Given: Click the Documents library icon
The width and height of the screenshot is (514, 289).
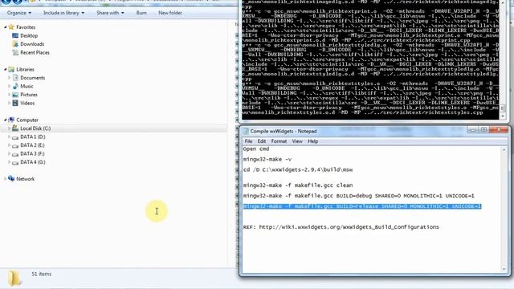Looking at the screenshot, I should point(15,78).
